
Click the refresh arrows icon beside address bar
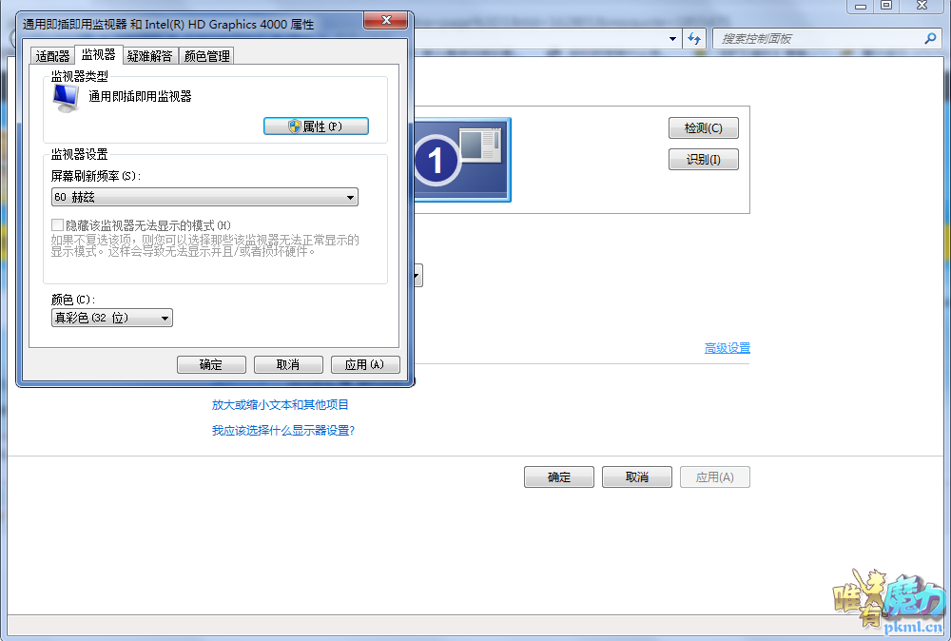click(x=694, y=39)
